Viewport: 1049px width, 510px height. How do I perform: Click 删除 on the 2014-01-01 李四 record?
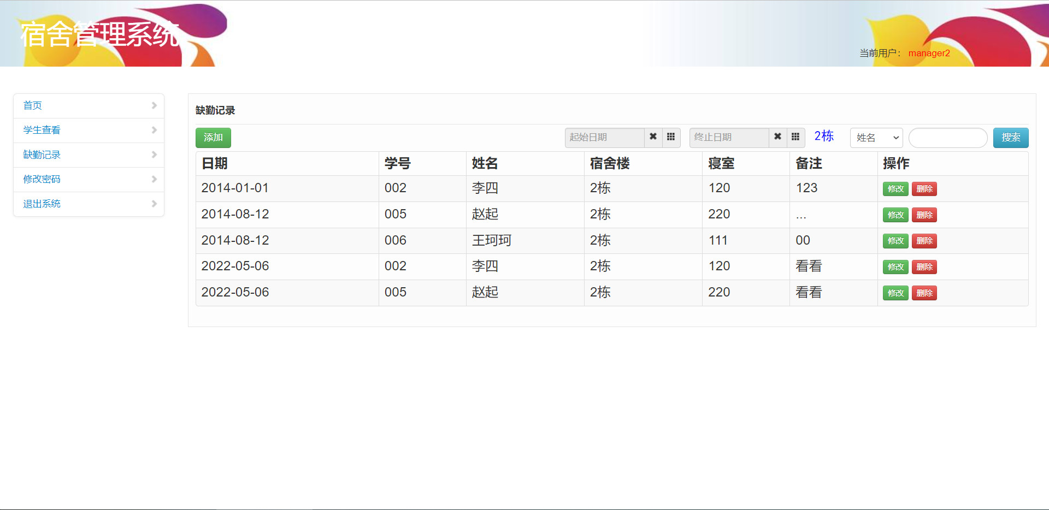924,188
